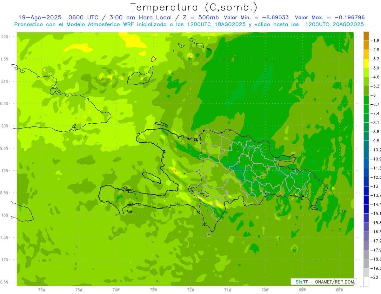Viewport: 381px width, 294px height.
Task: Click the "-1.8" colorbar value
Action: [x=375, y=41]
